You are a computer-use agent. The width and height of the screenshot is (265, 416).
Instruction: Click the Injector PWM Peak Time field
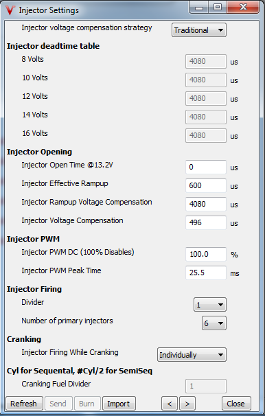point(206,273)
